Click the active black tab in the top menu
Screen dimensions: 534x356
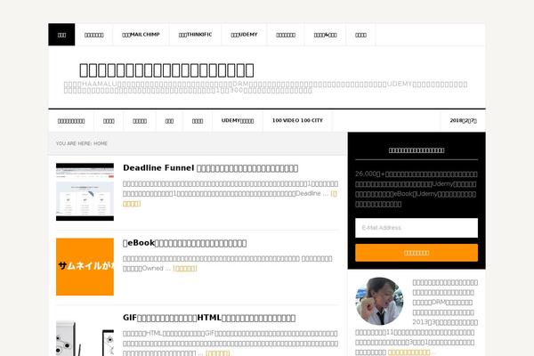(x=61, y=35)
